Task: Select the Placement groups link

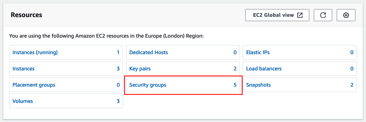Action: pyautogui.click(x=34, y=85)
